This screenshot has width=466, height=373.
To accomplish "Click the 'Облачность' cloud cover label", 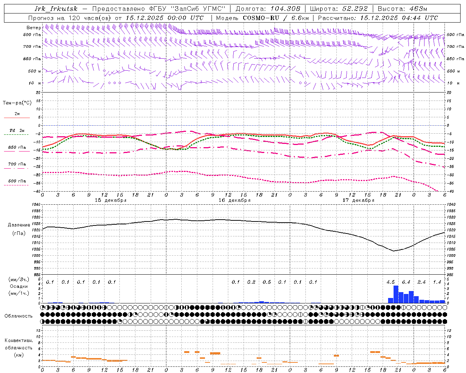I will (x=19, y=316).
